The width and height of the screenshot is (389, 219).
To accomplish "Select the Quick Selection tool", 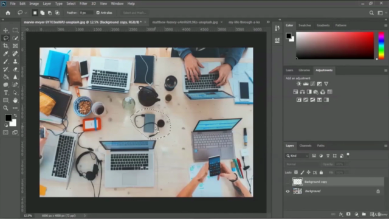I will click(x=15, y=38).
